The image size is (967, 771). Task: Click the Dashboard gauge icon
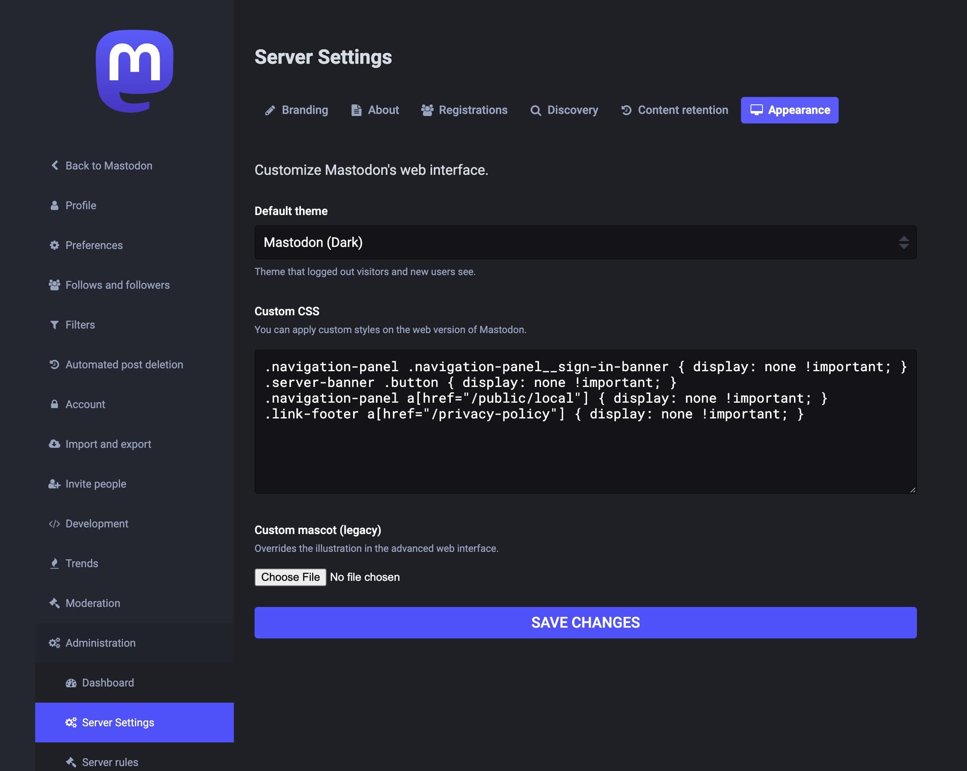click(x=71, y=683)
